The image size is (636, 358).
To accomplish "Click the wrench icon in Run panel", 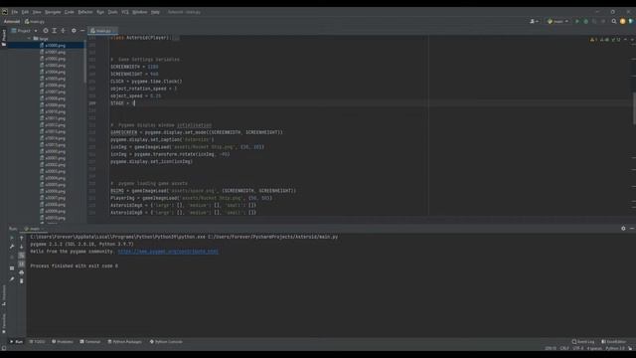I will [x=12, y=247].
